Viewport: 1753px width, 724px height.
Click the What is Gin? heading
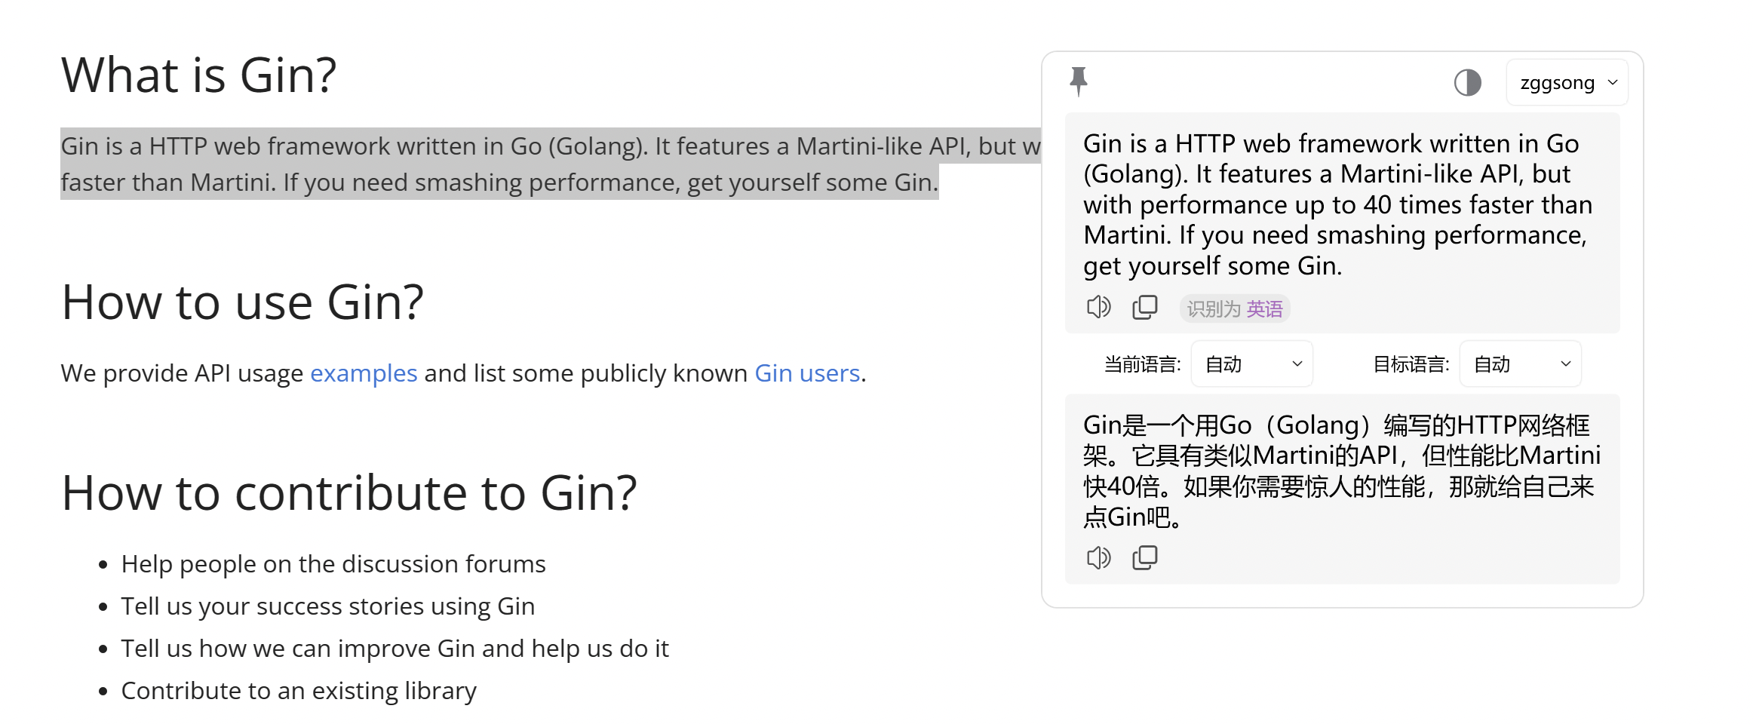[198, 75]
